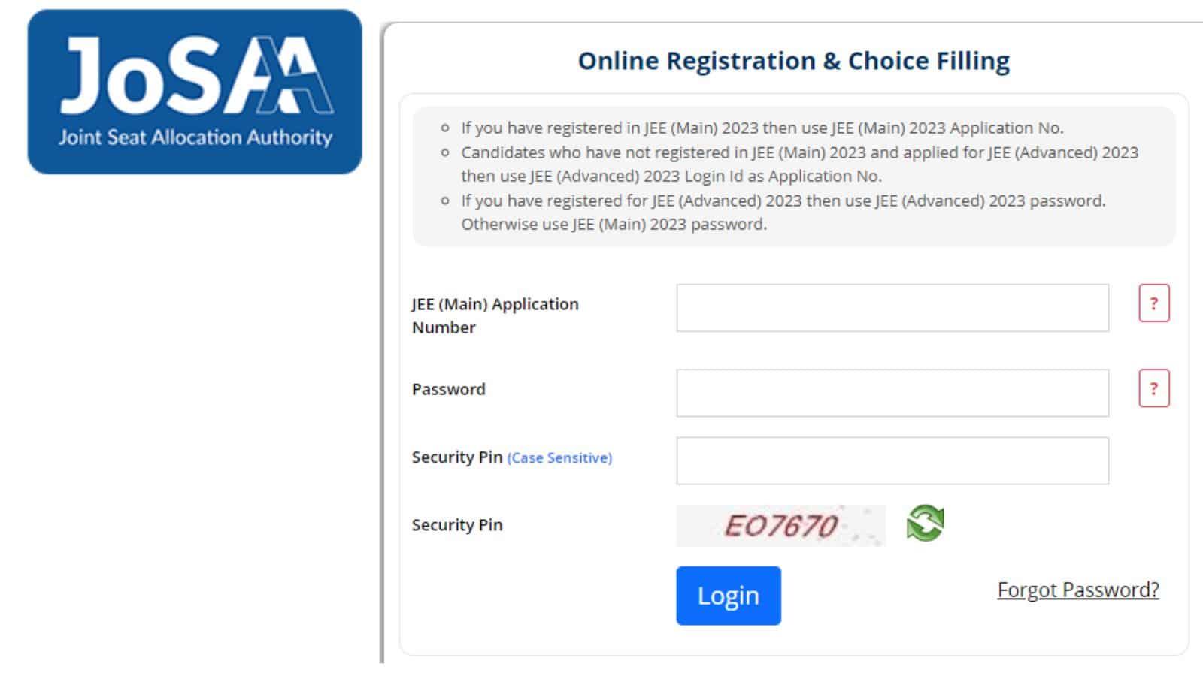Click the Security Pin label beside the captcha
Viewport: 1203px width, 676px height.
457,525
